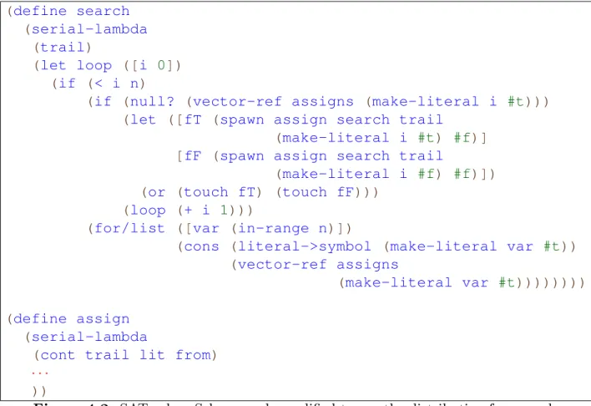Click the "null?" predicate
Image resolution: width=591 pixels, height=406 pixels.
click(x=152, y=102)
